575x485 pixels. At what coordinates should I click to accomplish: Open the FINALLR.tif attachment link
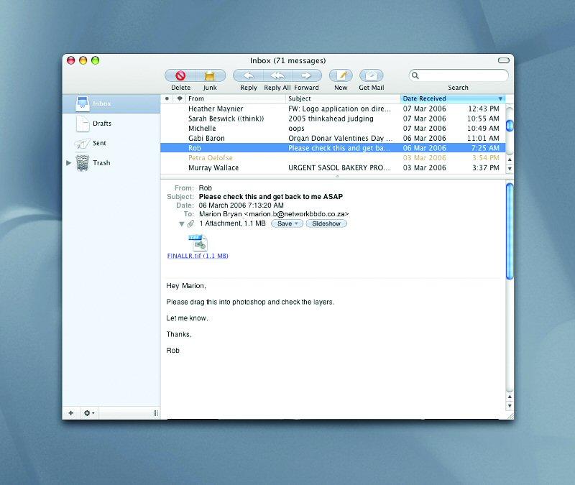click(198, 255)
